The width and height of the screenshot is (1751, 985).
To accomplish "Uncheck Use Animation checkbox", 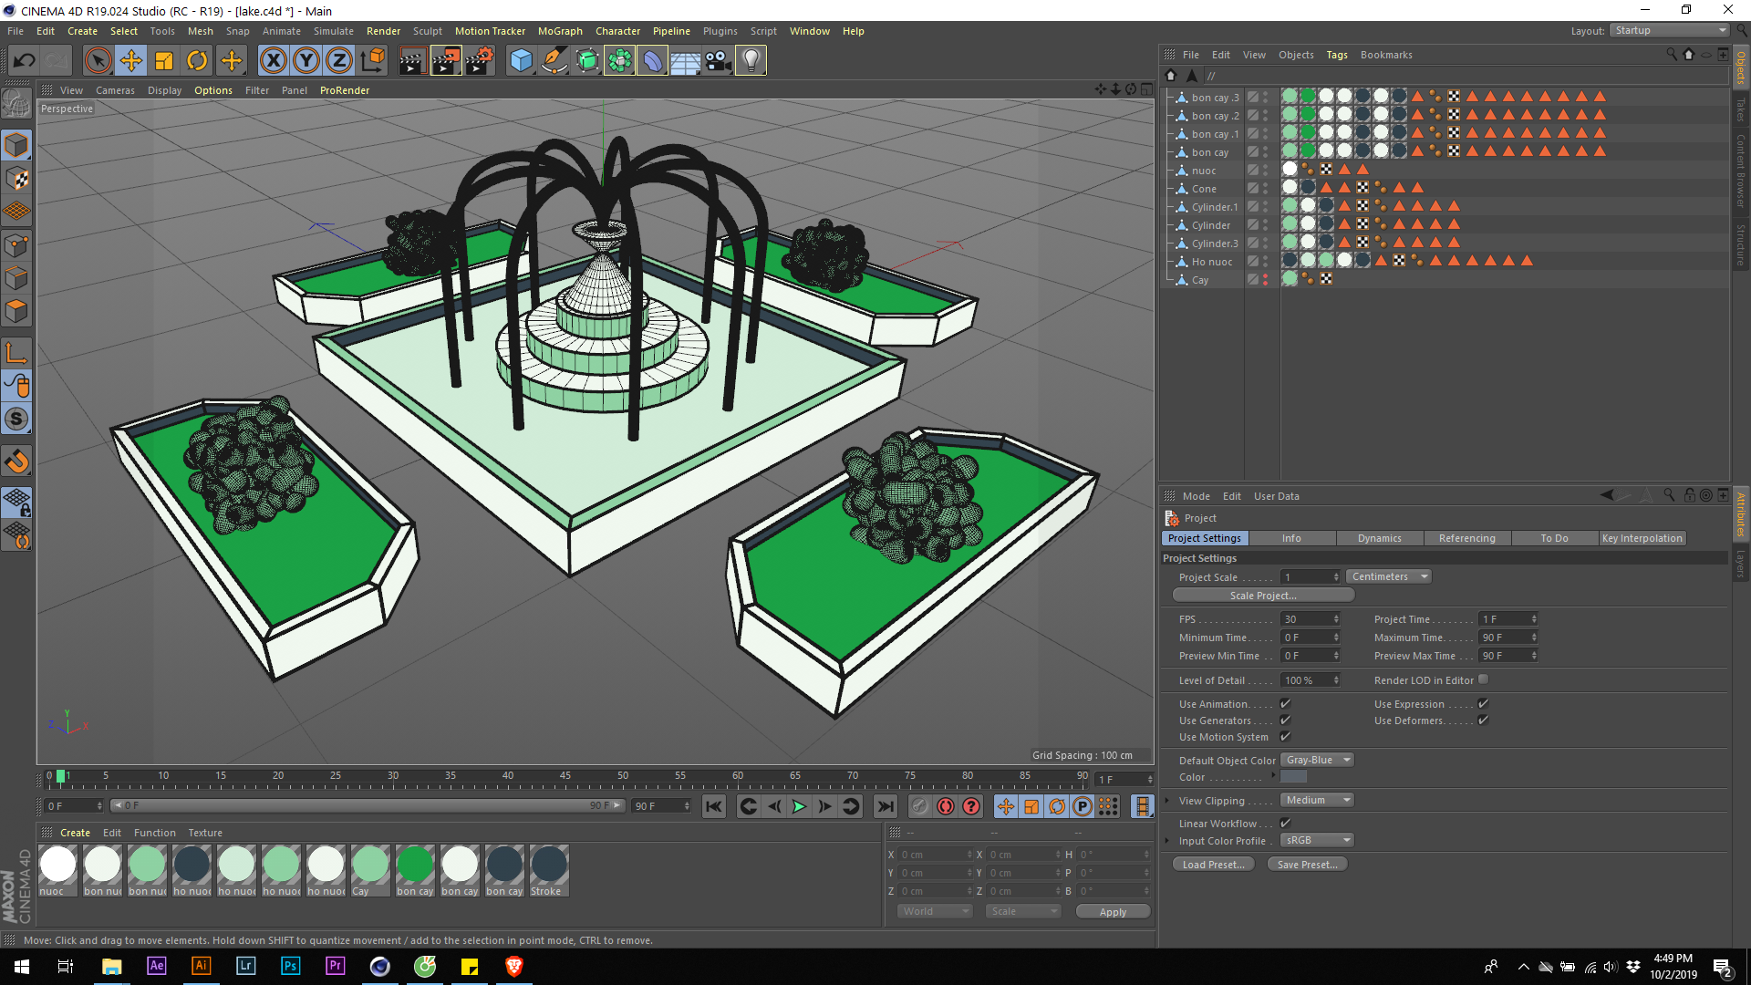I will pos(1285,704).
